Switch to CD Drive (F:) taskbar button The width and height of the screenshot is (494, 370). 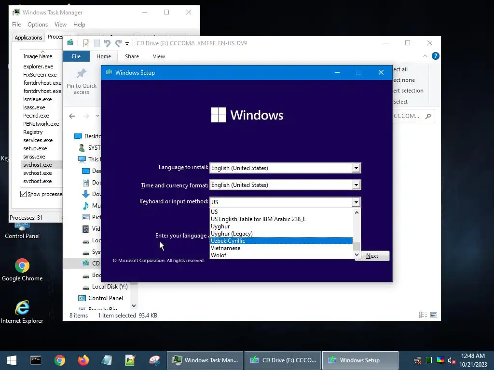tap(283, 360)
